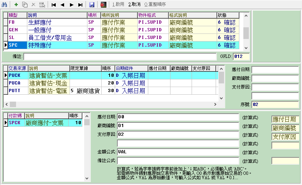The width and height of the screenshot is (302, 185).
Task: Select the PUTT 進貨暫估-電匯 row
Action: click(x=112, y=91)
